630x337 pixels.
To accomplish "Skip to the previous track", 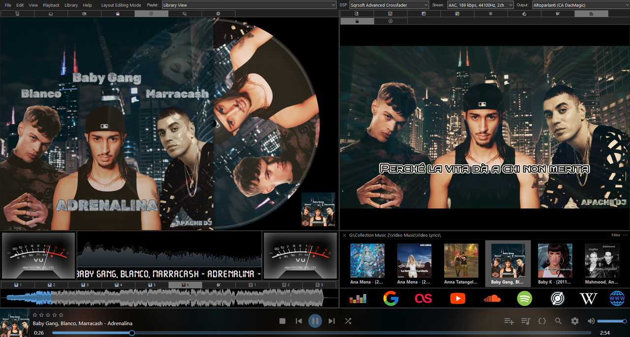I will pyautogui.click(x=299, y=321).
